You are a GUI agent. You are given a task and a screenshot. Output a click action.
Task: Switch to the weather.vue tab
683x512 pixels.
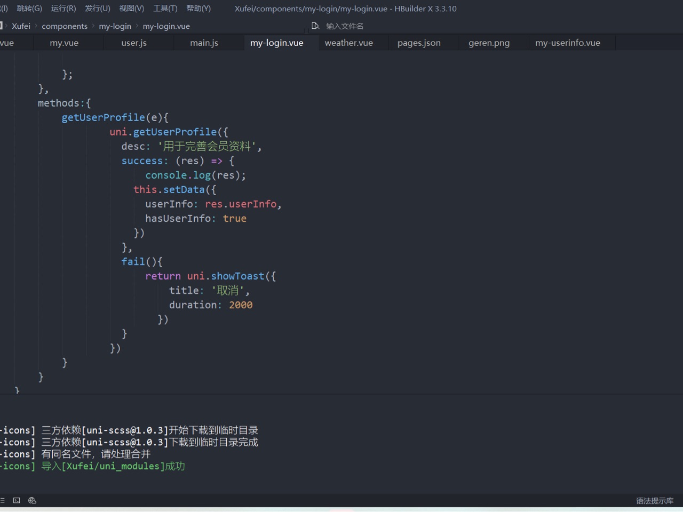click(349, 43)
